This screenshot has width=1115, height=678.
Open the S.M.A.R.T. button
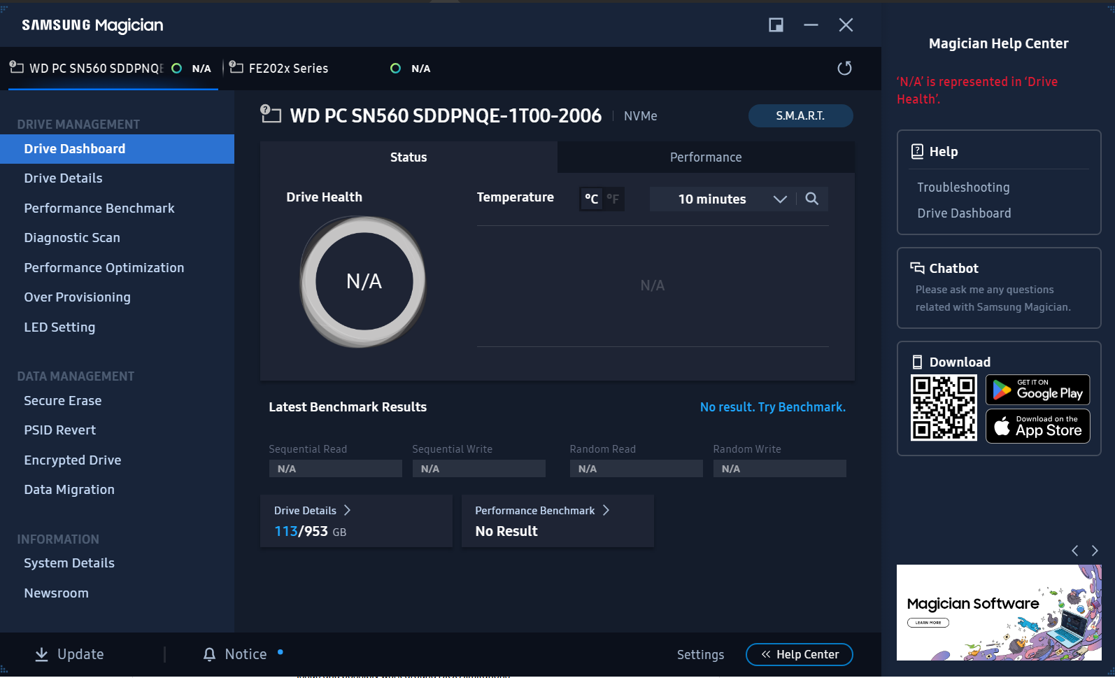[x=800, y=116]
